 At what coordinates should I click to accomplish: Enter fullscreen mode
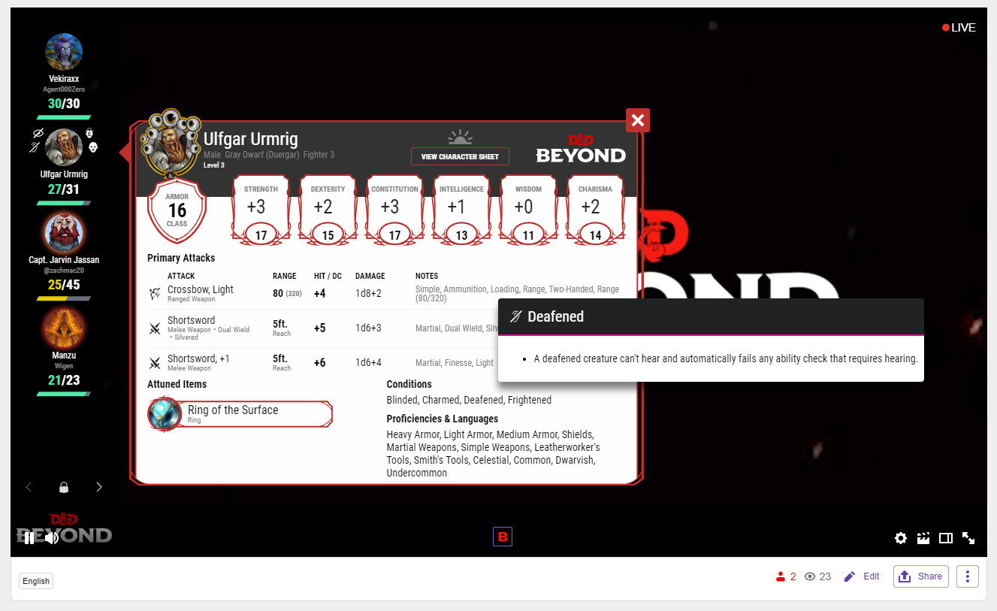968,538
